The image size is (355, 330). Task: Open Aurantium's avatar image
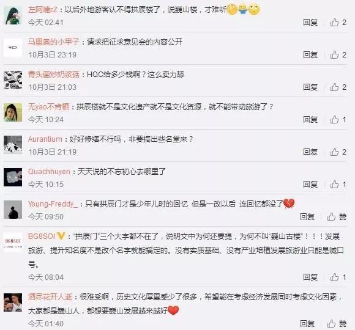13,145
